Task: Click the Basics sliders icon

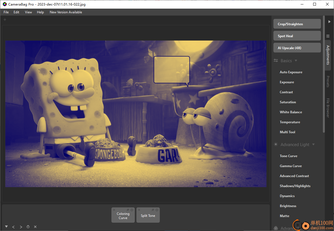Action: pos(276,61)
